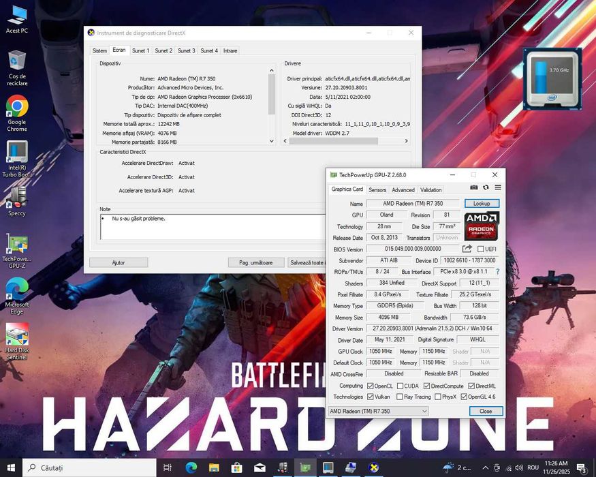Click the Căutați taskbar search box
Screen dimensions: 596x477
click(89, 467)
